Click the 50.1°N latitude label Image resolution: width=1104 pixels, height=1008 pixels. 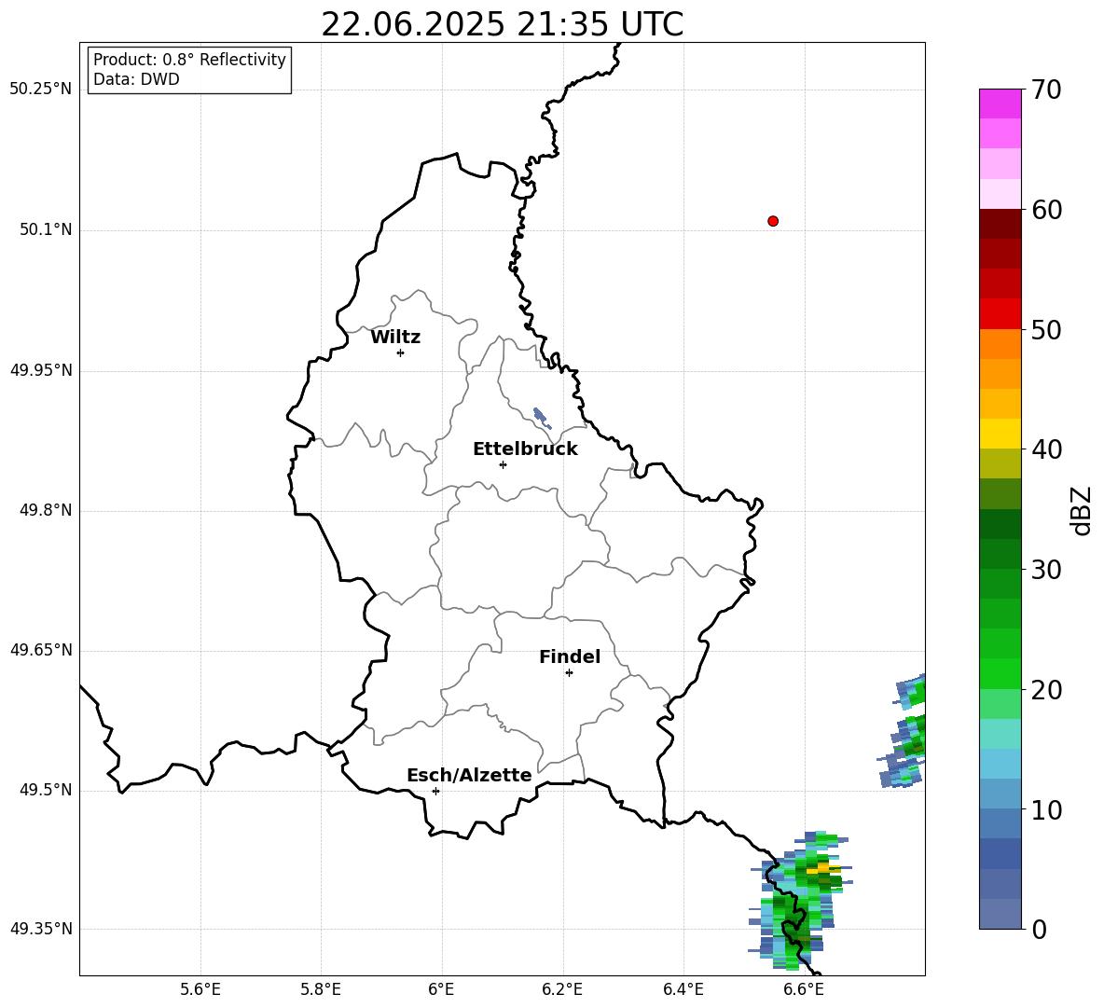tap(46, 230)
